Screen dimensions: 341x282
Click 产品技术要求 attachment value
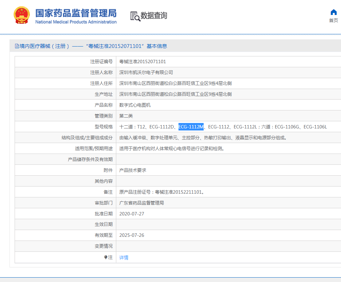pos(133,170)
